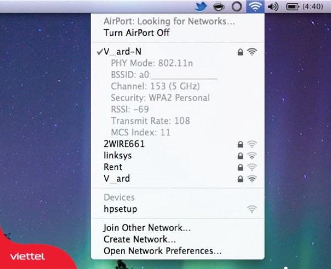Viewport: 331px width, 269px height.
Task: Select the checked V_ard-N network
Action: (122, 52)
